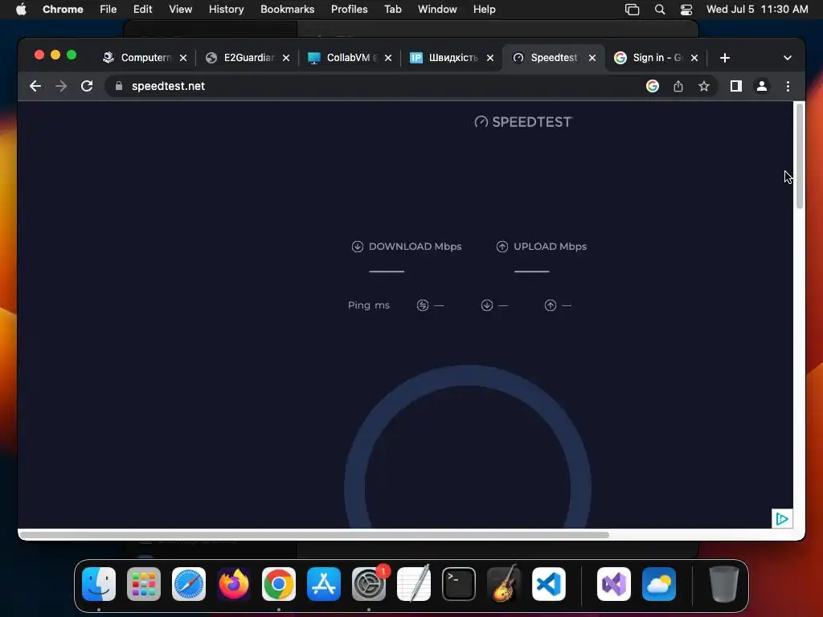Open the History menu
The width and height of the screenshot is (823, 617).
(x=226, y=10)
